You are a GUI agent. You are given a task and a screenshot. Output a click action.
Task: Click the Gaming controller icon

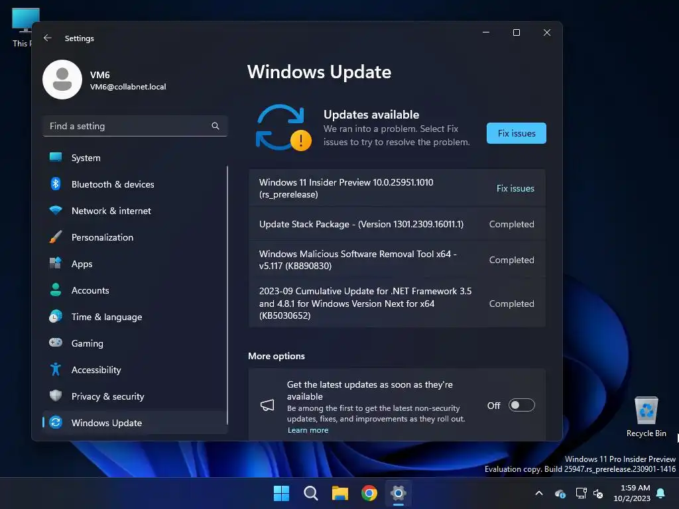click(x=56, y=343)
